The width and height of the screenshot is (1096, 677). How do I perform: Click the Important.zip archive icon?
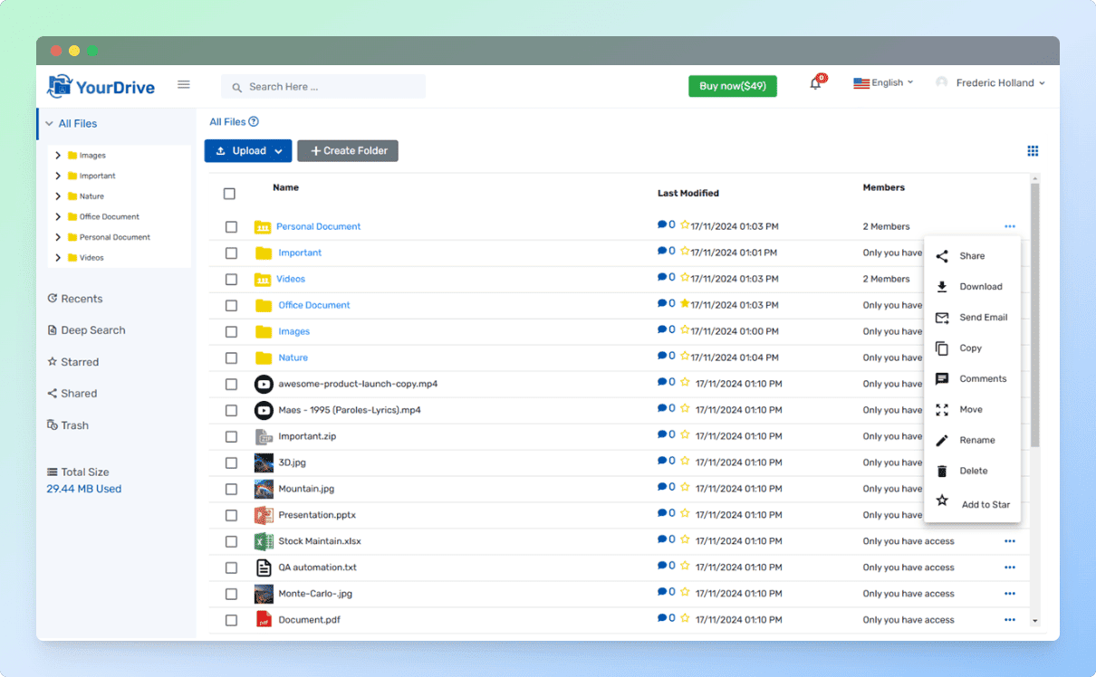pos(264,436)
